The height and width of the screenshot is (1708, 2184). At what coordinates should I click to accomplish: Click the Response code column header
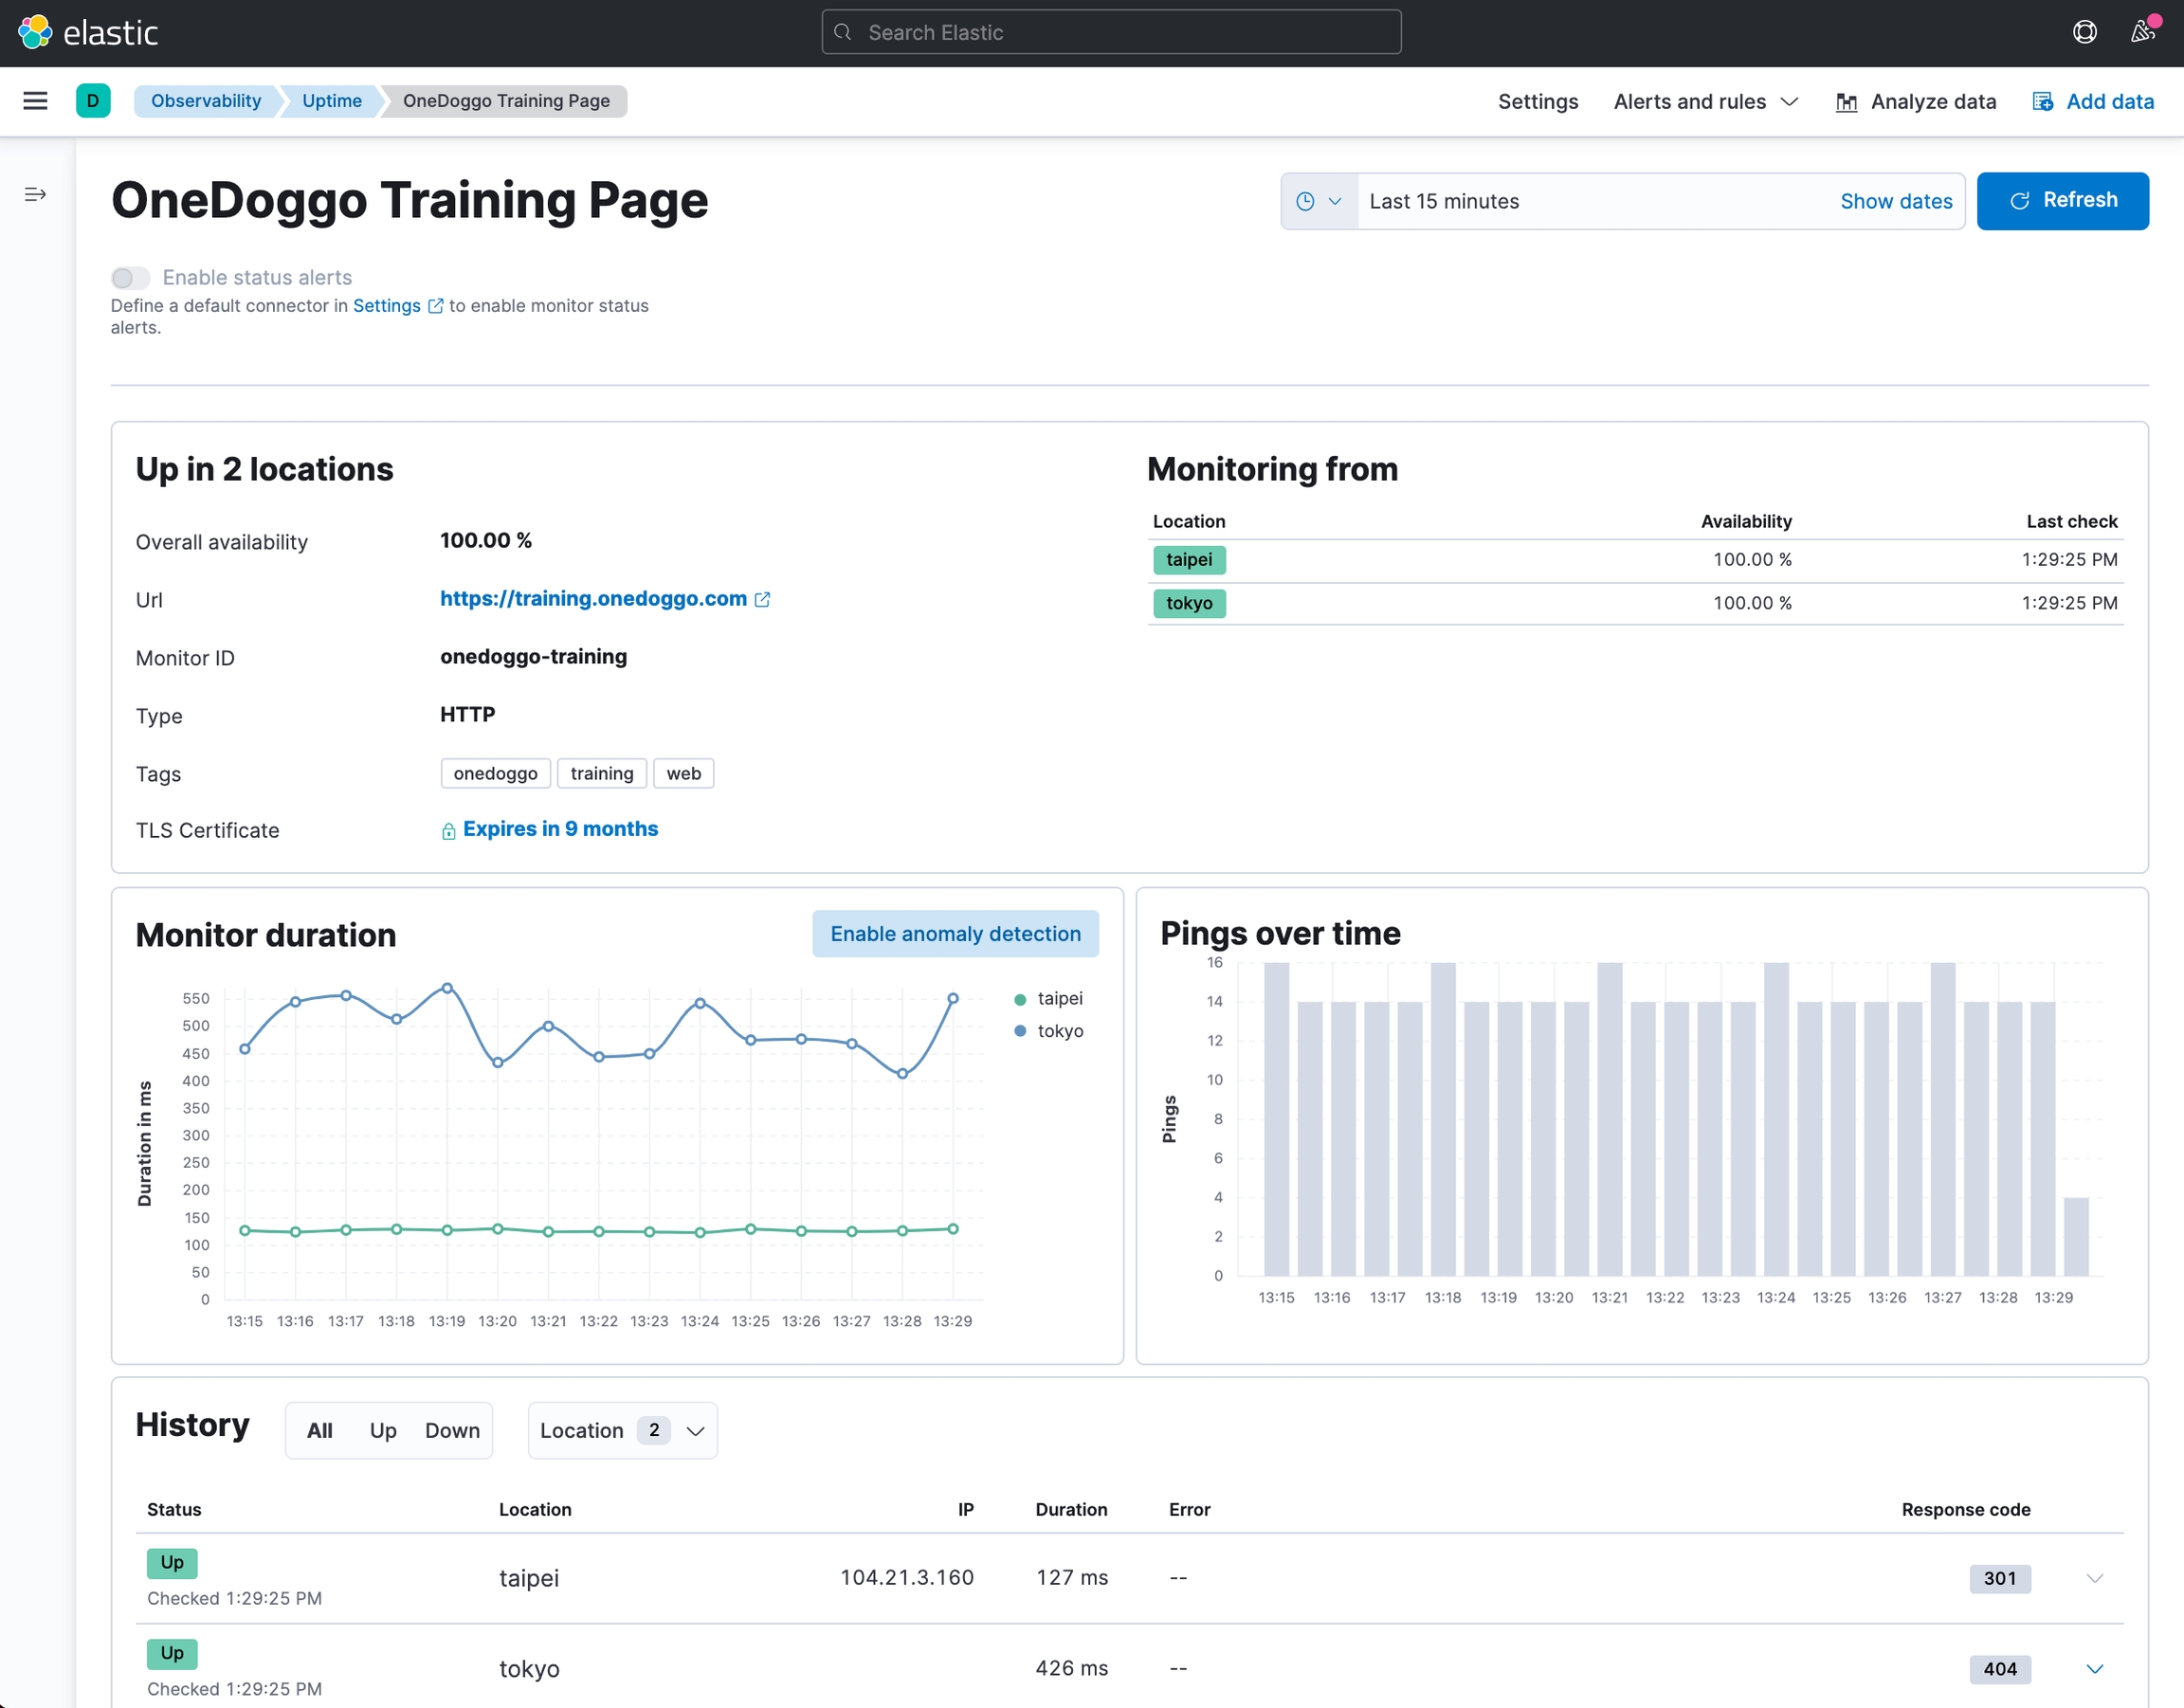pos(1965,1509)
